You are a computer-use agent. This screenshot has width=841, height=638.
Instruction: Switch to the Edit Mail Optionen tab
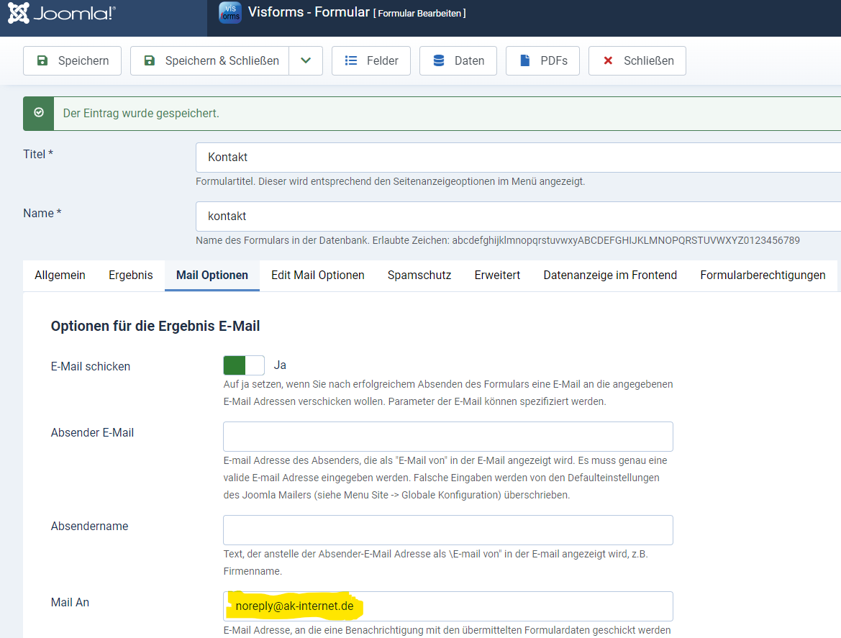coord(317,275)
